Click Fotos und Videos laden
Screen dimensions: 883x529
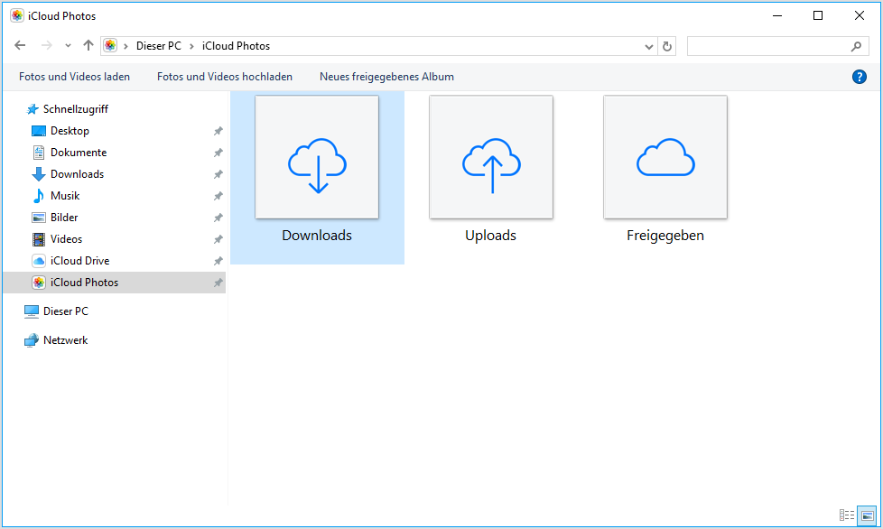click(74, 76)
